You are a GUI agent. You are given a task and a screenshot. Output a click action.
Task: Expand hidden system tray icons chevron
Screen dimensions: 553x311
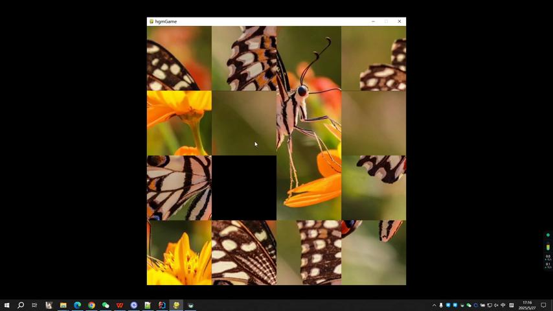(x=434, y=305)
